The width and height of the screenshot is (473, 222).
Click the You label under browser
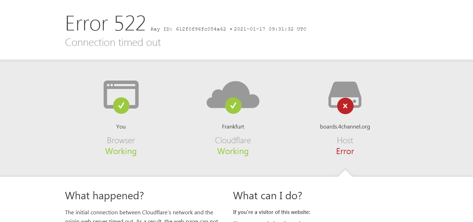point(121,127)
